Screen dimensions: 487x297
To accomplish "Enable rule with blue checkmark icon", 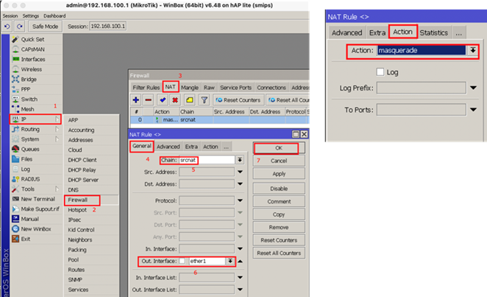I will coord(163,99).
